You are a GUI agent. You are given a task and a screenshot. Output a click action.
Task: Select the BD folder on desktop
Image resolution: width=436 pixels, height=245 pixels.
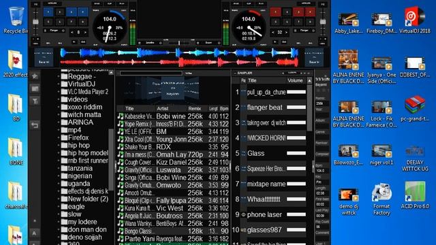[16, 108]
